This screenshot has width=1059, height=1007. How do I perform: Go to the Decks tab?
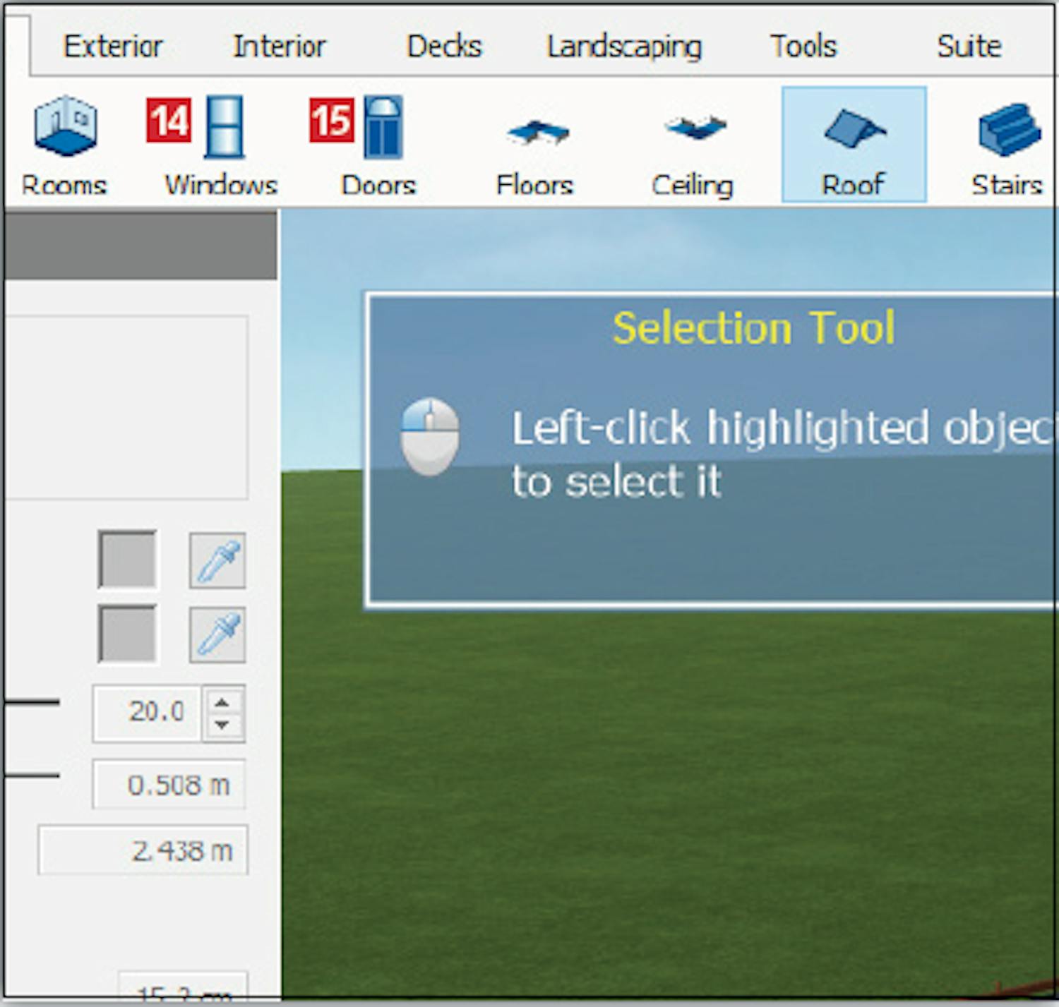point(444,47)
